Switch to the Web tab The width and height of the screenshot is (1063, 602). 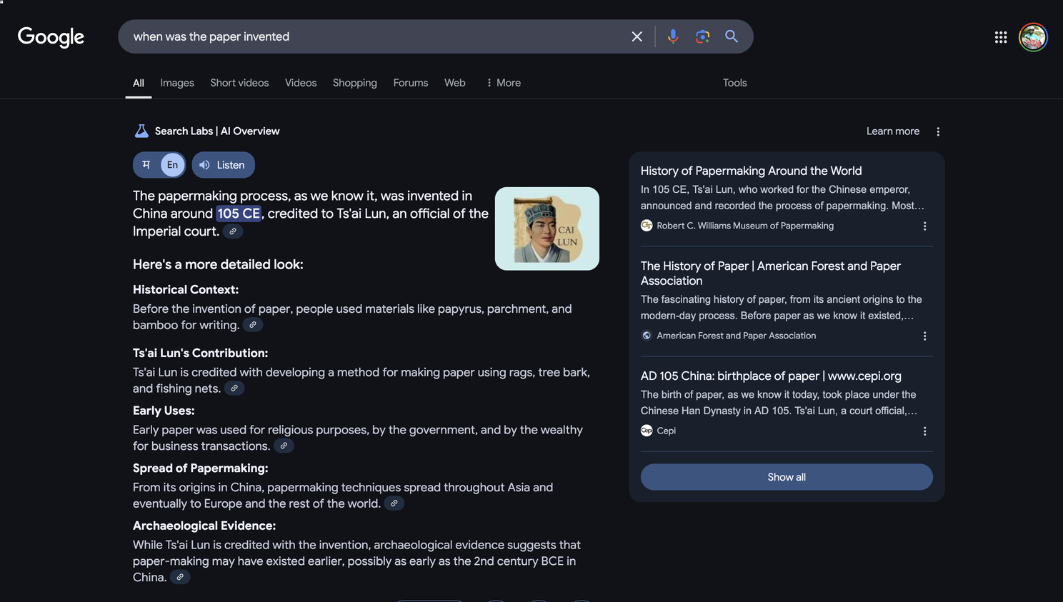point(455,83)
